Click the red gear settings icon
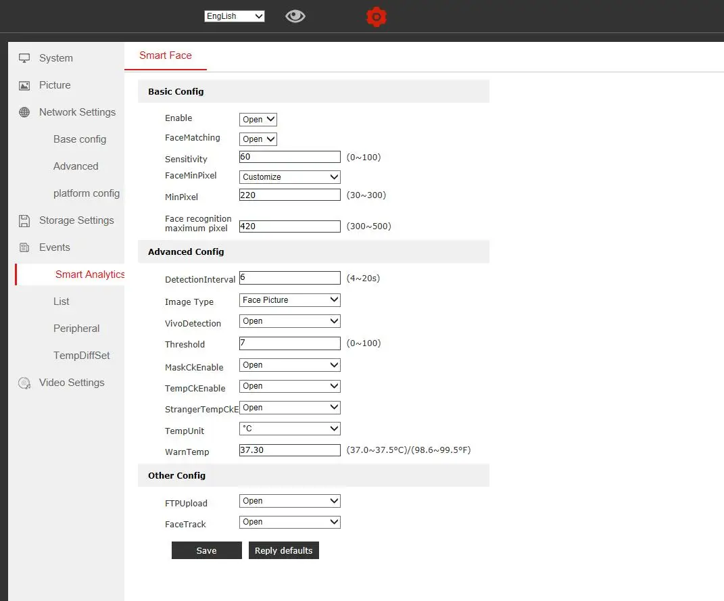This screenshot has width=724, height=601. pyautogui.click(x=377, y=16)
